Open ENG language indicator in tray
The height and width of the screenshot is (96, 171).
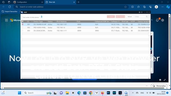pos(142,93)
